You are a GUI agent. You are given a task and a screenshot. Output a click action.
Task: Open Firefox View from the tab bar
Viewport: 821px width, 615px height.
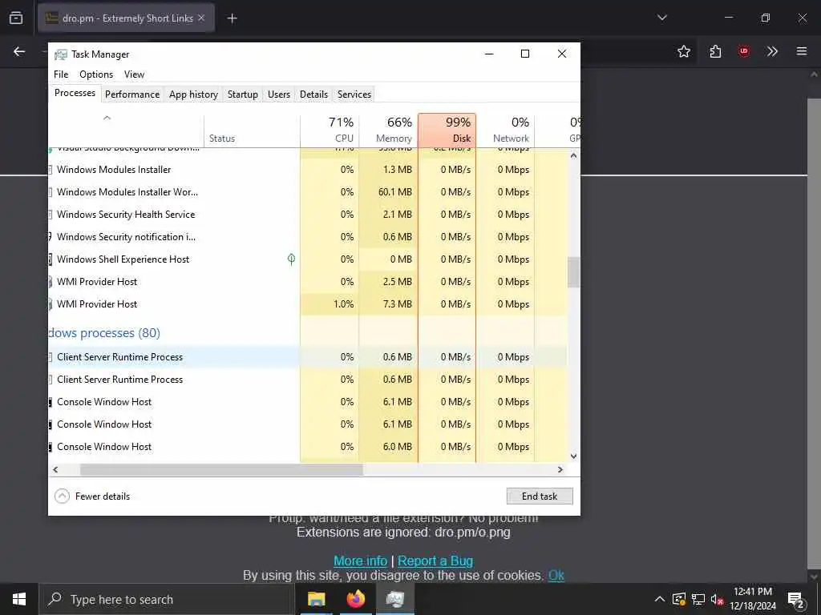[16, 18]
